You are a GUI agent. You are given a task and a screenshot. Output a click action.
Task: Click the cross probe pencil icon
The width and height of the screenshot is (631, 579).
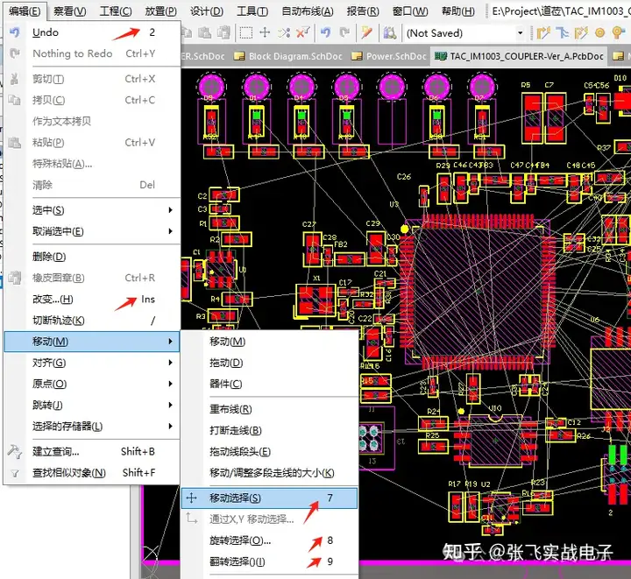pyautogui.click(x=366, y=32)
